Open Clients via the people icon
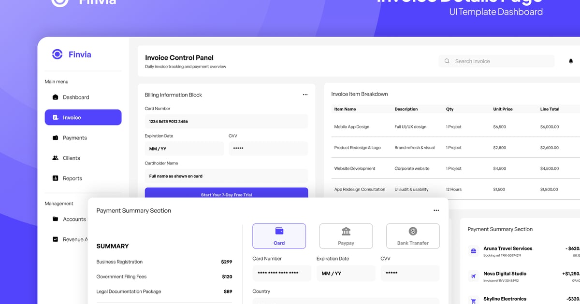The width and height of the screenshot is (580, 304). pyautogui.click(x=55, y=158)
